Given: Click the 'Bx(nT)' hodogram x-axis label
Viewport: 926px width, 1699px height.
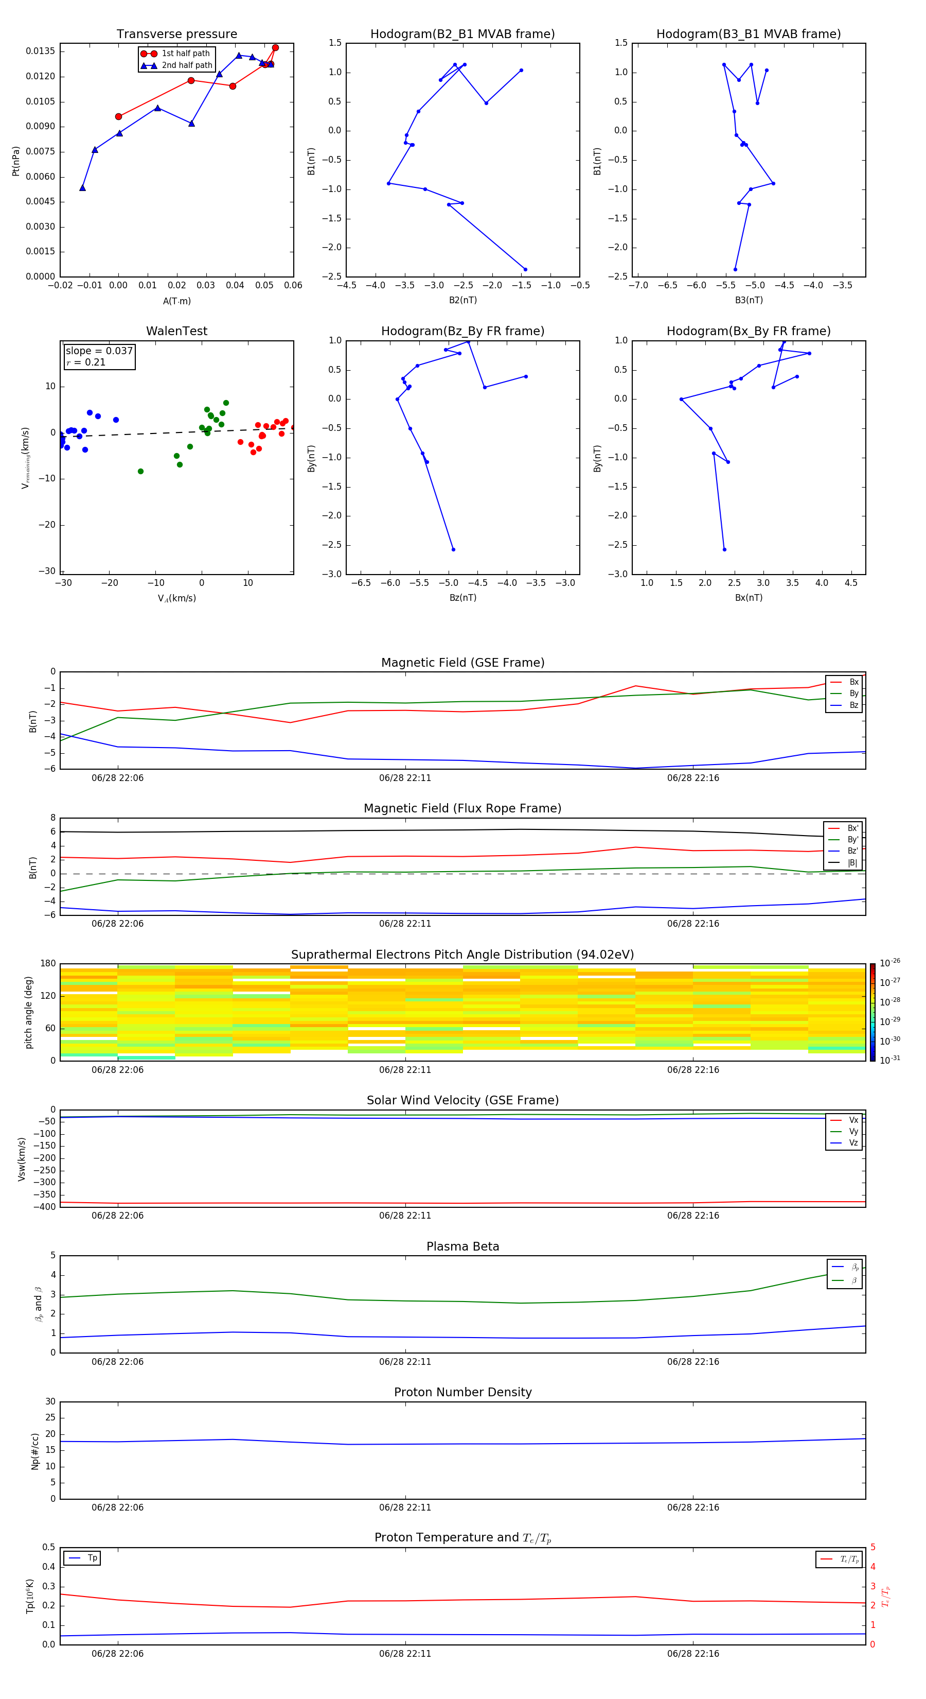Looking at the screenshot, I should 749,598.
